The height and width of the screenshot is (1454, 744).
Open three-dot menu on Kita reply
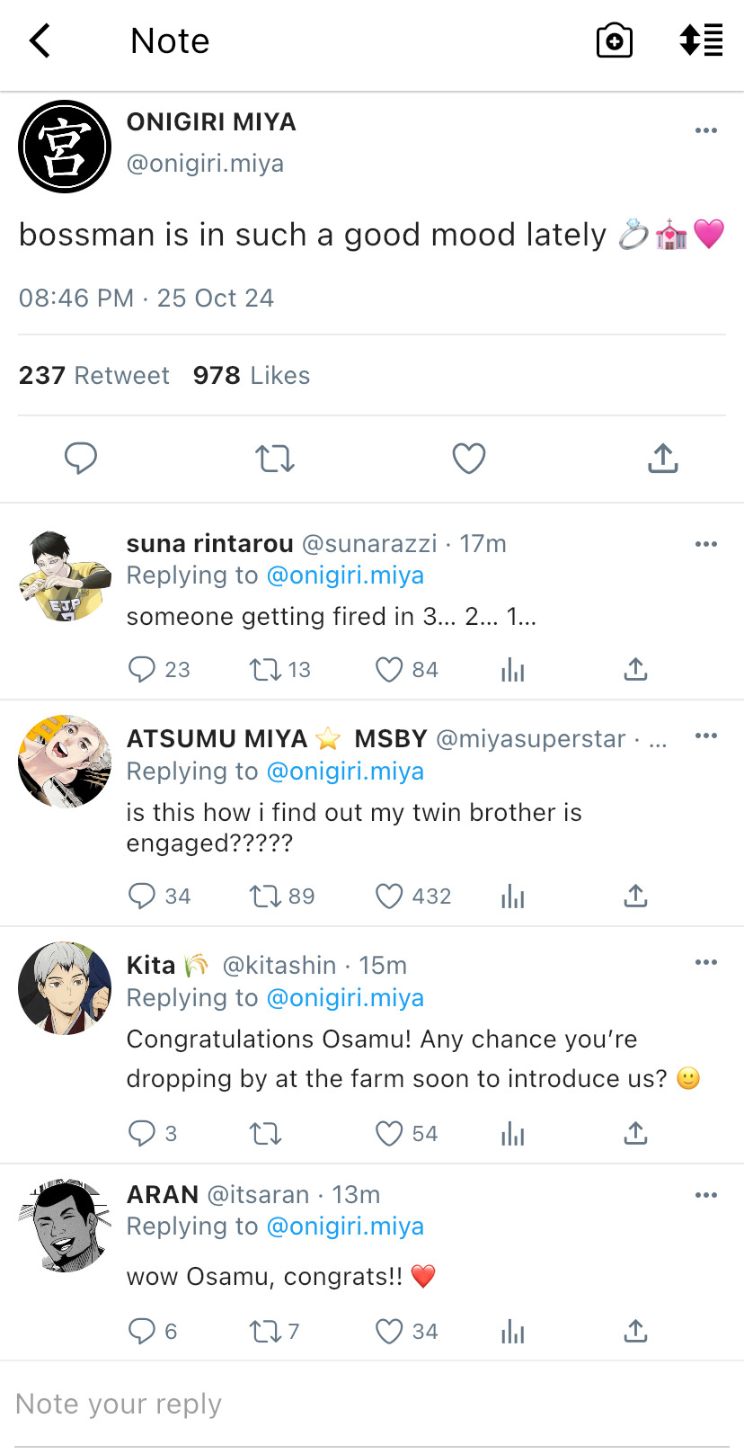coord(706,962)
